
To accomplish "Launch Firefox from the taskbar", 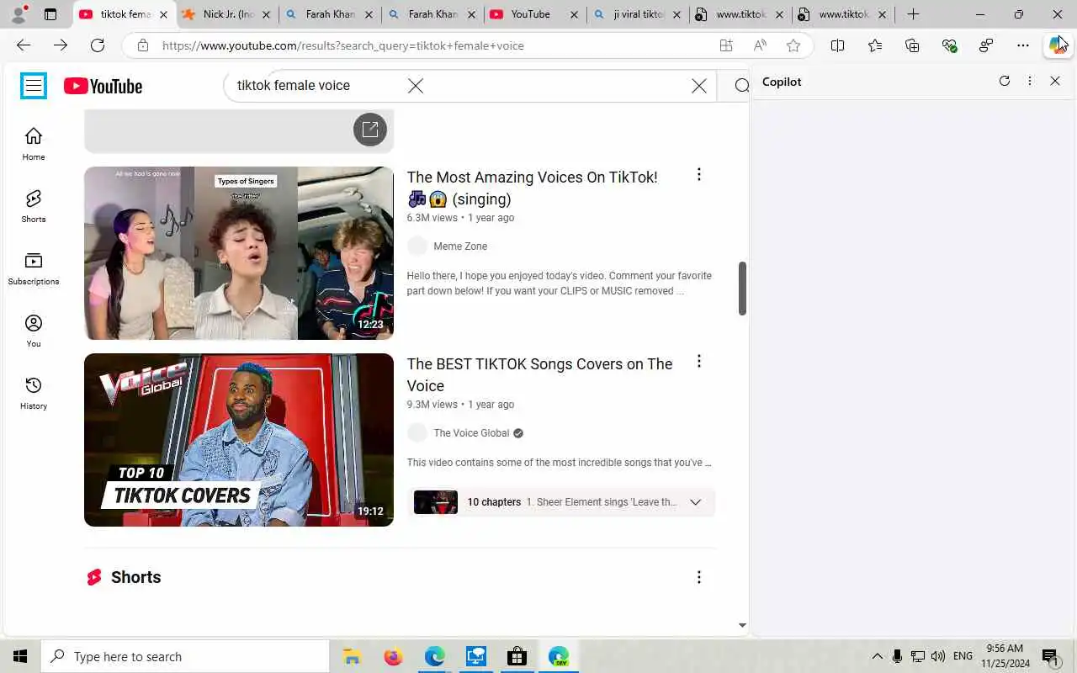I will click(x=393, y=656).
